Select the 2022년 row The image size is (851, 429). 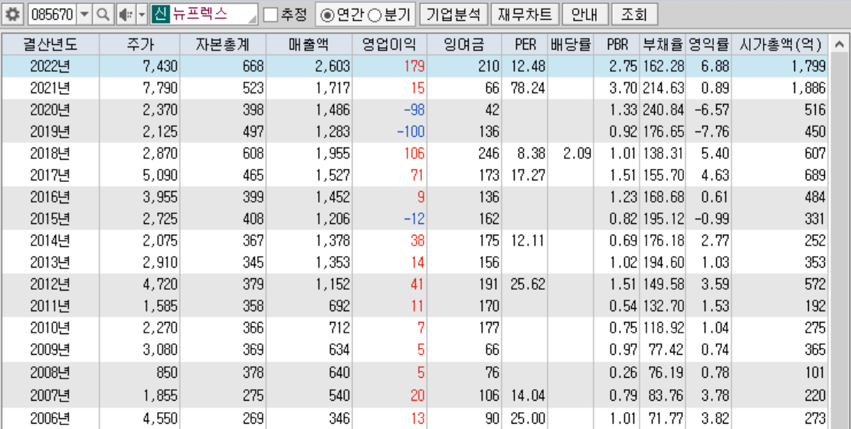[416, 67]
